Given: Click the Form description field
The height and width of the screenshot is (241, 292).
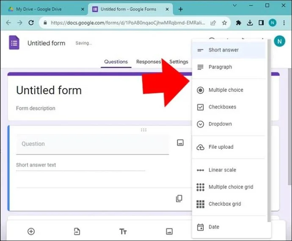Looking at the screenshot, I should point(36,108).
